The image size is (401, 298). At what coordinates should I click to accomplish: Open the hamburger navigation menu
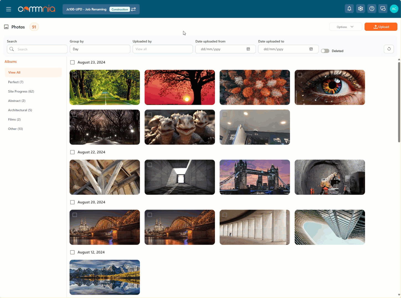click(x=9, y=9)
